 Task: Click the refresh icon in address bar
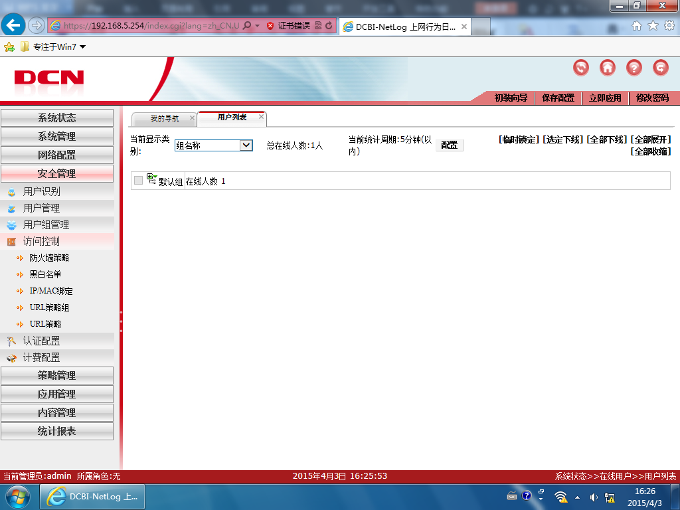(329, 26)
